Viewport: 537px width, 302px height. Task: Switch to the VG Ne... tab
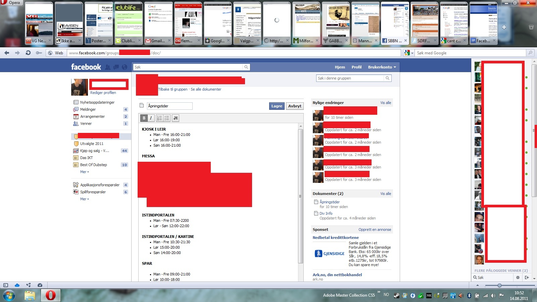point(39,24)
